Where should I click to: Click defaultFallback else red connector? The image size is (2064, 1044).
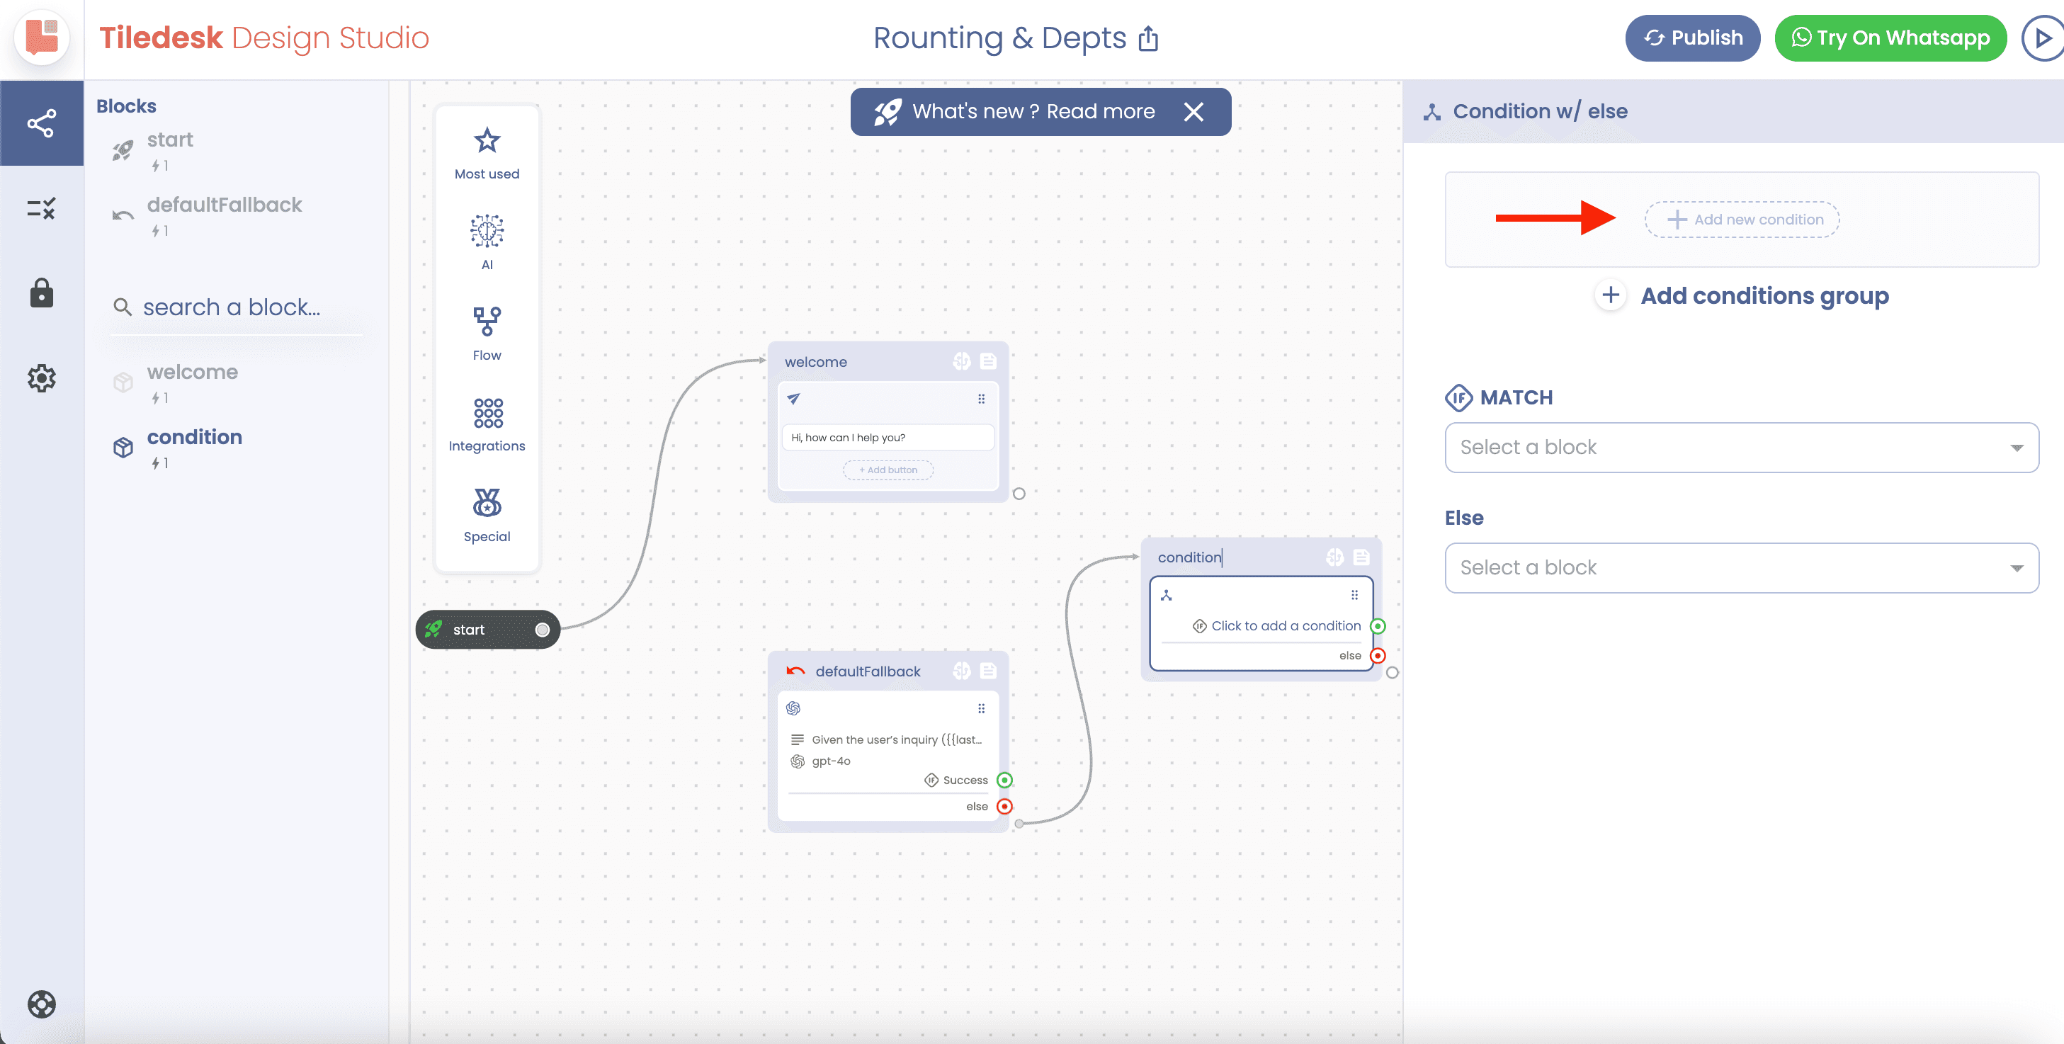[1004, 806]
